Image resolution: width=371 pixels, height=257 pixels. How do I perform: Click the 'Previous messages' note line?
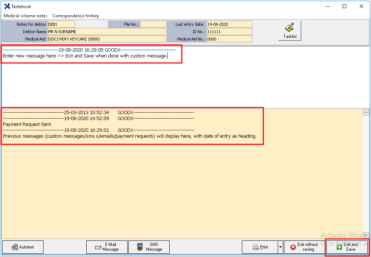[130, 136]
